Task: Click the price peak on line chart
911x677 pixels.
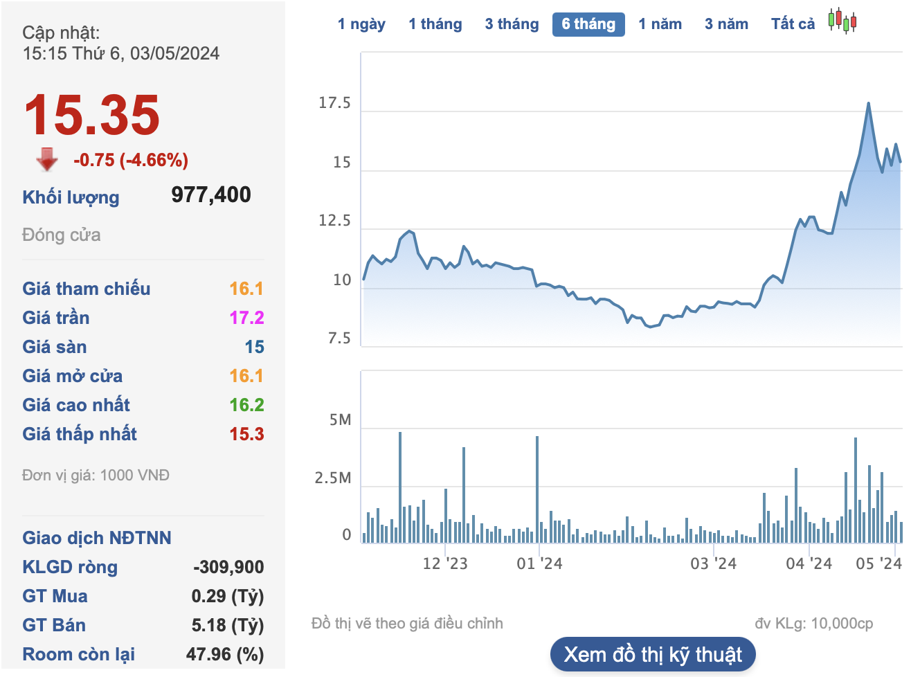Action: coord(868,104)
